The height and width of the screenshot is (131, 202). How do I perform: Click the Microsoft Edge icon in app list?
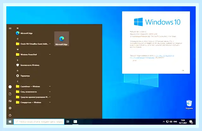[x=18, y=33]
